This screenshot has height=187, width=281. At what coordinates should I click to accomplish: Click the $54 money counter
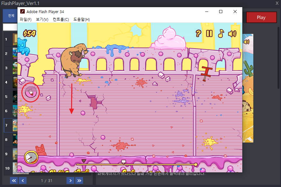coord(30,33)
